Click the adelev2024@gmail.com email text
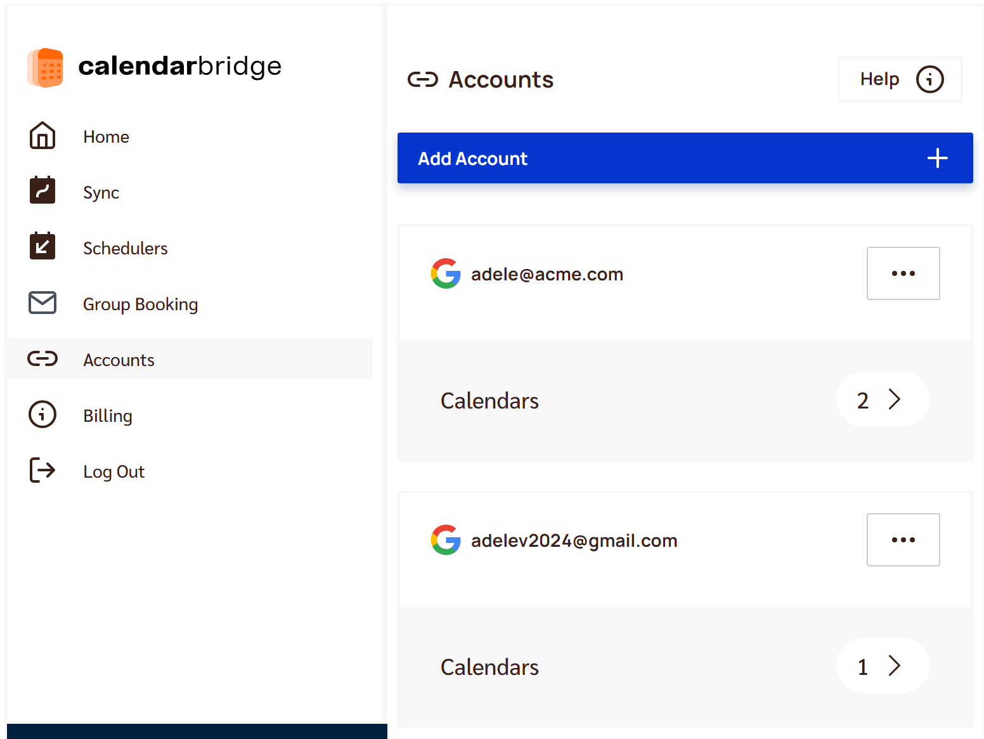 point(574,540)
